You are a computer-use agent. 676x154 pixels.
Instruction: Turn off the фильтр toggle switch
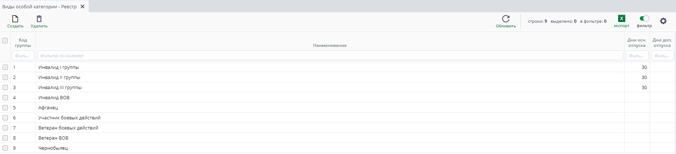click(x=644, y=18)
